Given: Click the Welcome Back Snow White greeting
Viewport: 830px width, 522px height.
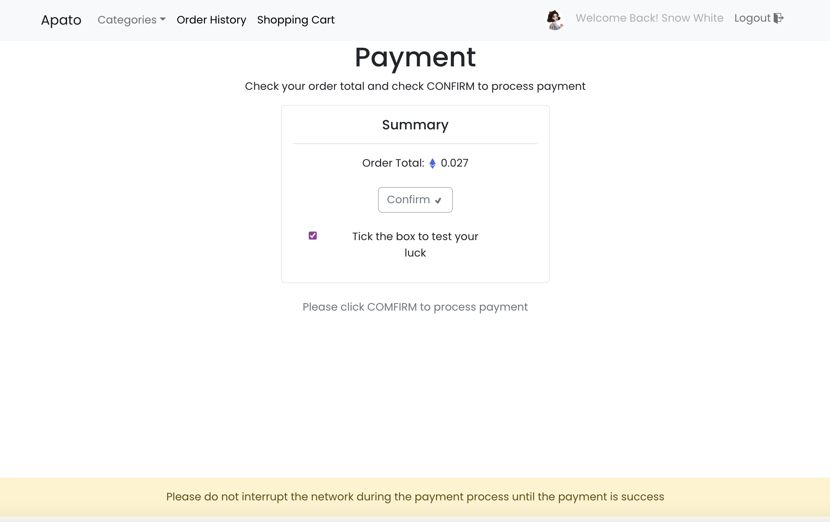Looking at the screenshot, I should [x=650, y=18].
